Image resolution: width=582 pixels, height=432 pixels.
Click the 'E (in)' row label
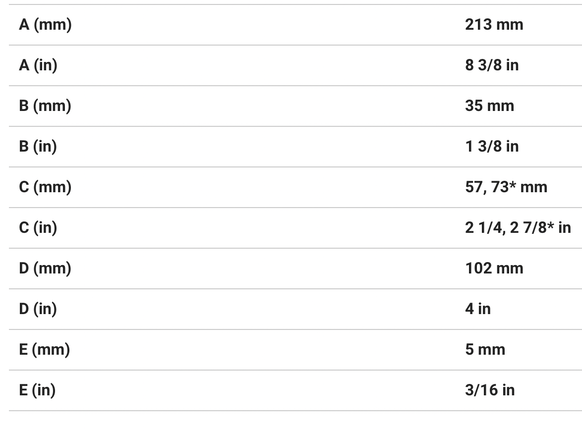[x=38, y=390]
